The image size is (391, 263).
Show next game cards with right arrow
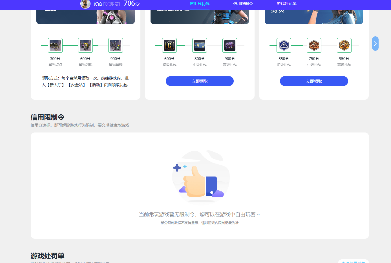pos(375,44)
